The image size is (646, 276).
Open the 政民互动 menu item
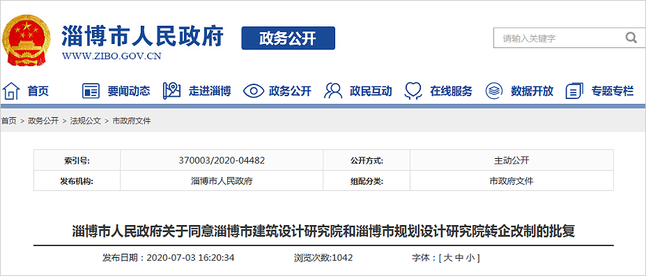(x=371, y=91)
